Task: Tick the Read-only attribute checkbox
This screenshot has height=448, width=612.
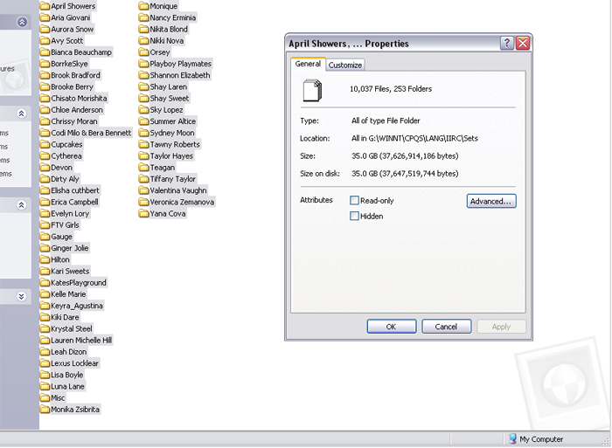Action: click(354, 200)
